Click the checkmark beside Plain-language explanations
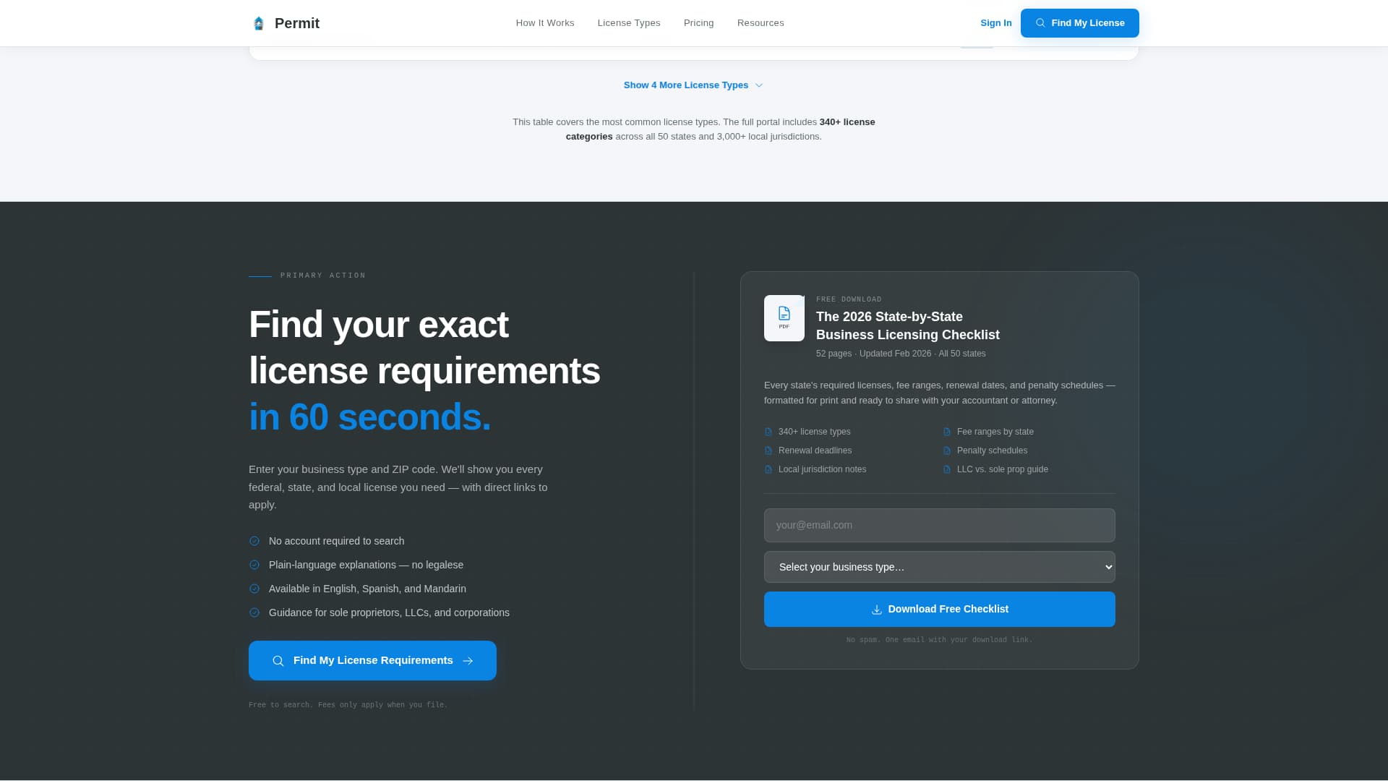 point(254,565)
